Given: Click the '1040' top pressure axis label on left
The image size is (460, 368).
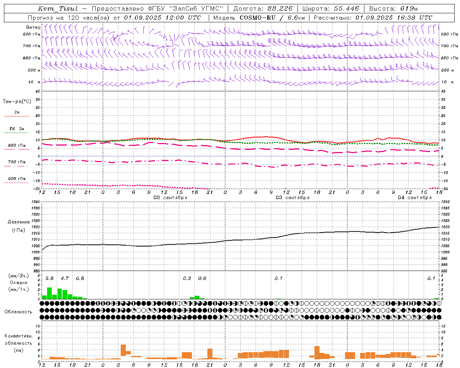Looking at the screenshot, I should click(x=35, y=202).
